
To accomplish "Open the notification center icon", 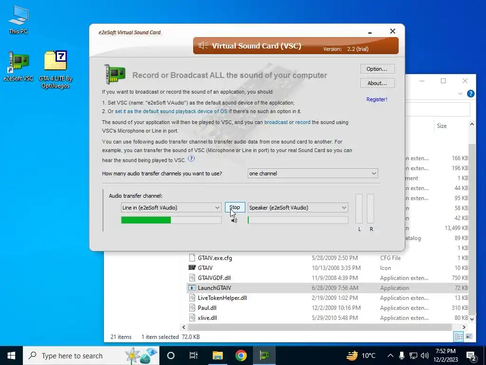I will 471,355.
